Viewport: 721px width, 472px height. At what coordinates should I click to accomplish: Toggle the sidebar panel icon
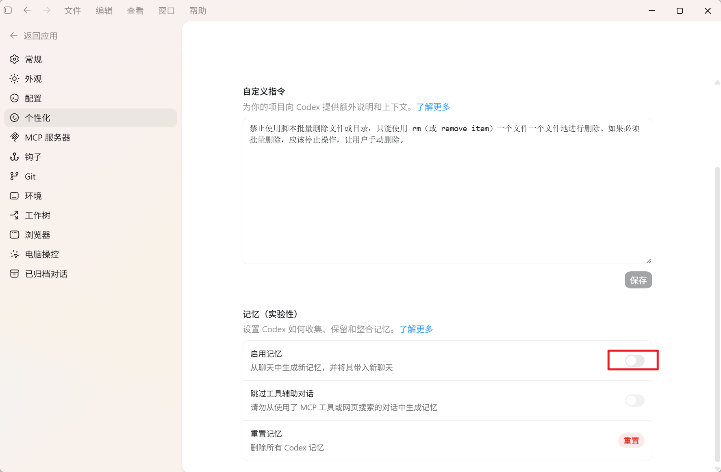pyautogui.click(x=8, y=10)
